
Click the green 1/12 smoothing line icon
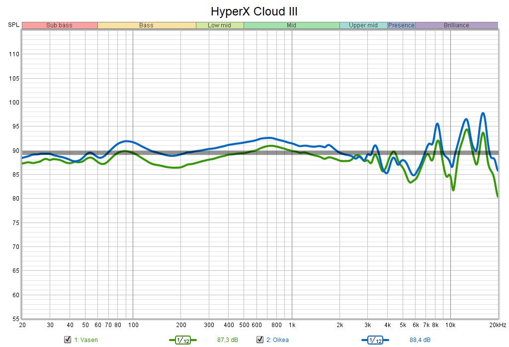click(183, 340)
